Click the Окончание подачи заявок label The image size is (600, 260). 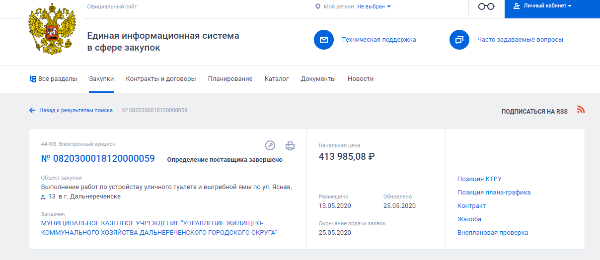(352, 223)
